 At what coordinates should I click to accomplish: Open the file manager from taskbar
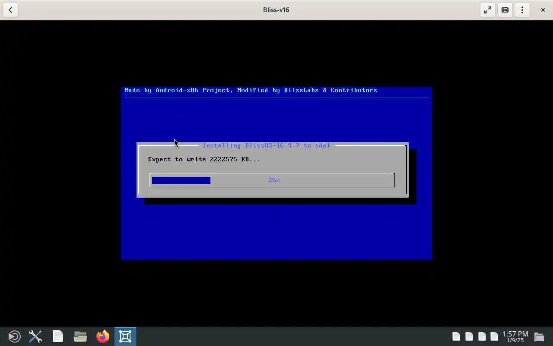[x=80, y=336]
